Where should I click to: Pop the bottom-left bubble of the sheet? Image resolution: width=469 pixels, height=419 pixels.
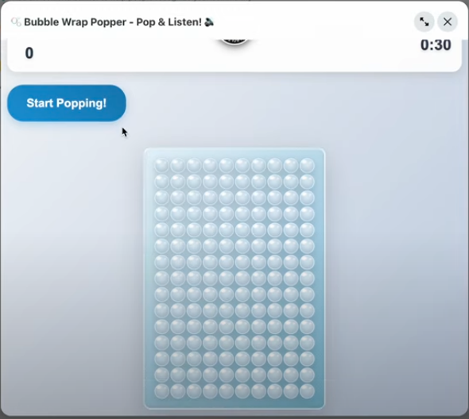tap(162, 391)
